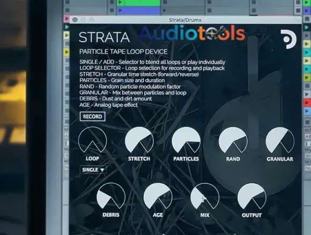
Task: Click the 'AGE - Analog tape effect' line
Action: coord(108,105)
